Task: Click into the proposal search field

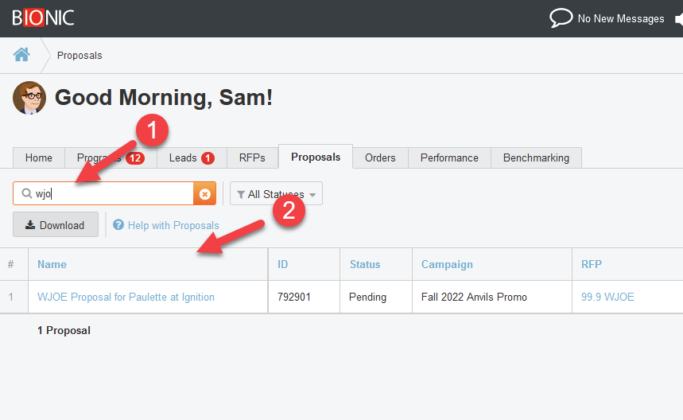Action: click(x=111, y=194)
